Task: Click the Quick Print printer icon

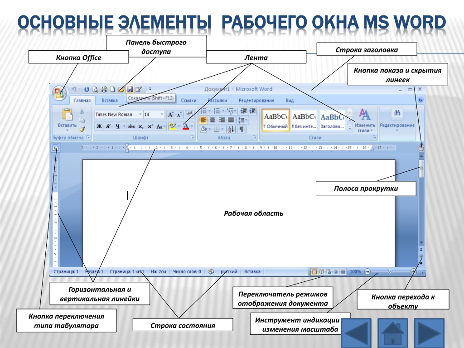Action: click(x=104, y=89)
